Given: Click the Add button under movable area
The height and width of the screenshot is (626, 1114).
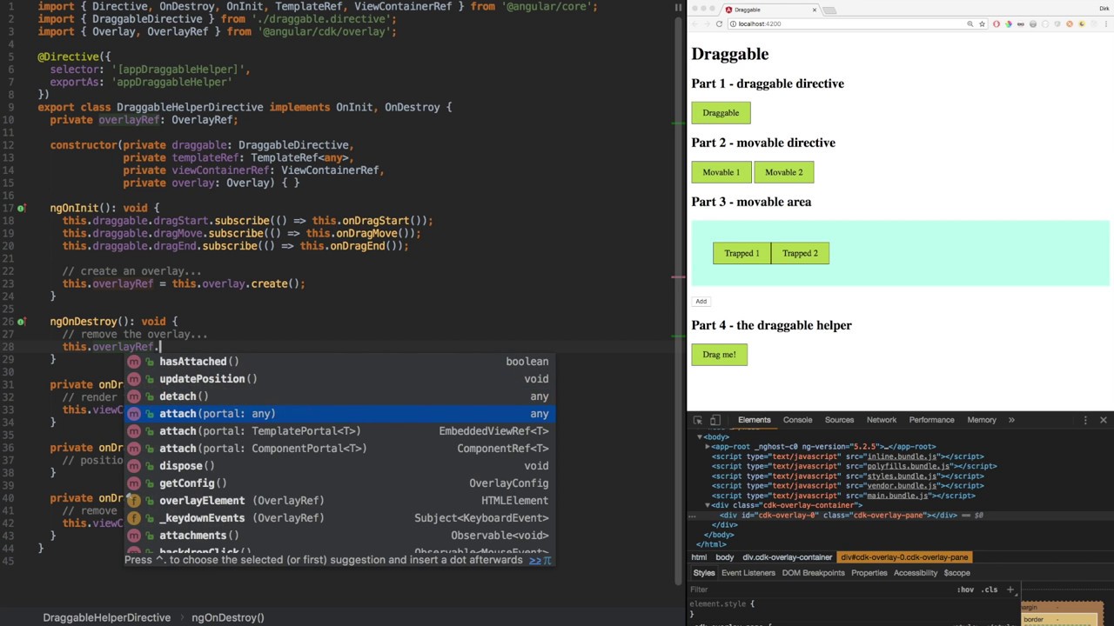Looking at the screenshot, I should coord(701,302).
